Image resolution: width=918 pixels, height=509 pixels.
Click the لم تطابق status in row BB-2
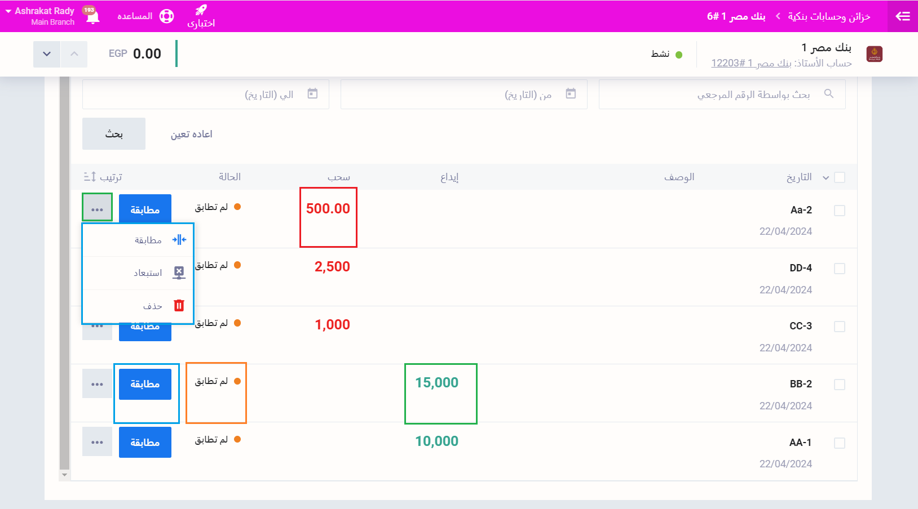click(x=218, y=381)
